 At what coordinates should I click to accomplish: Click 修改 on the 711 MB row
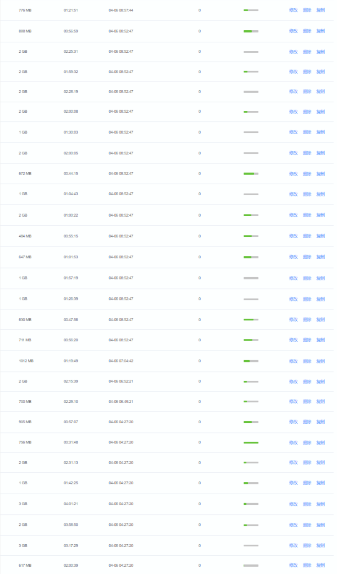293,340
